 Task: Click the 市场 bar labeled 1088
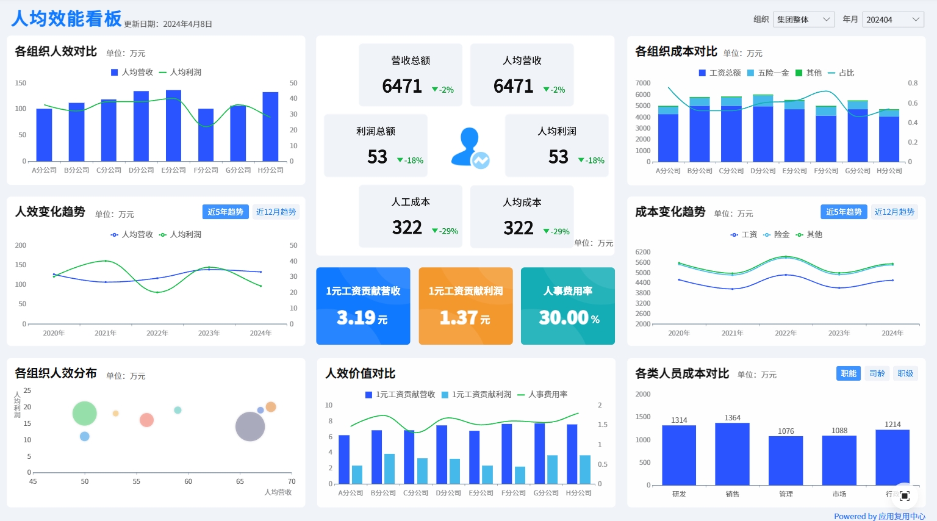pyautogui.click(x=839, y=461)
